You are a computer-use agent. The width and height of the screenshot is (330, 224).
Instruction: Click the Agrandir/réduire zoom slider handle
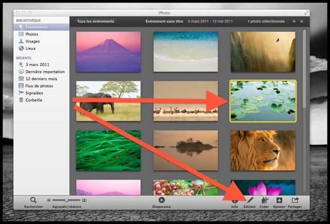[67, 200]
